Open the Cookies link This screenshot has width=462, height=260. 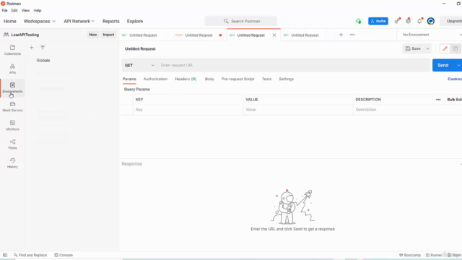click(455, 79)
